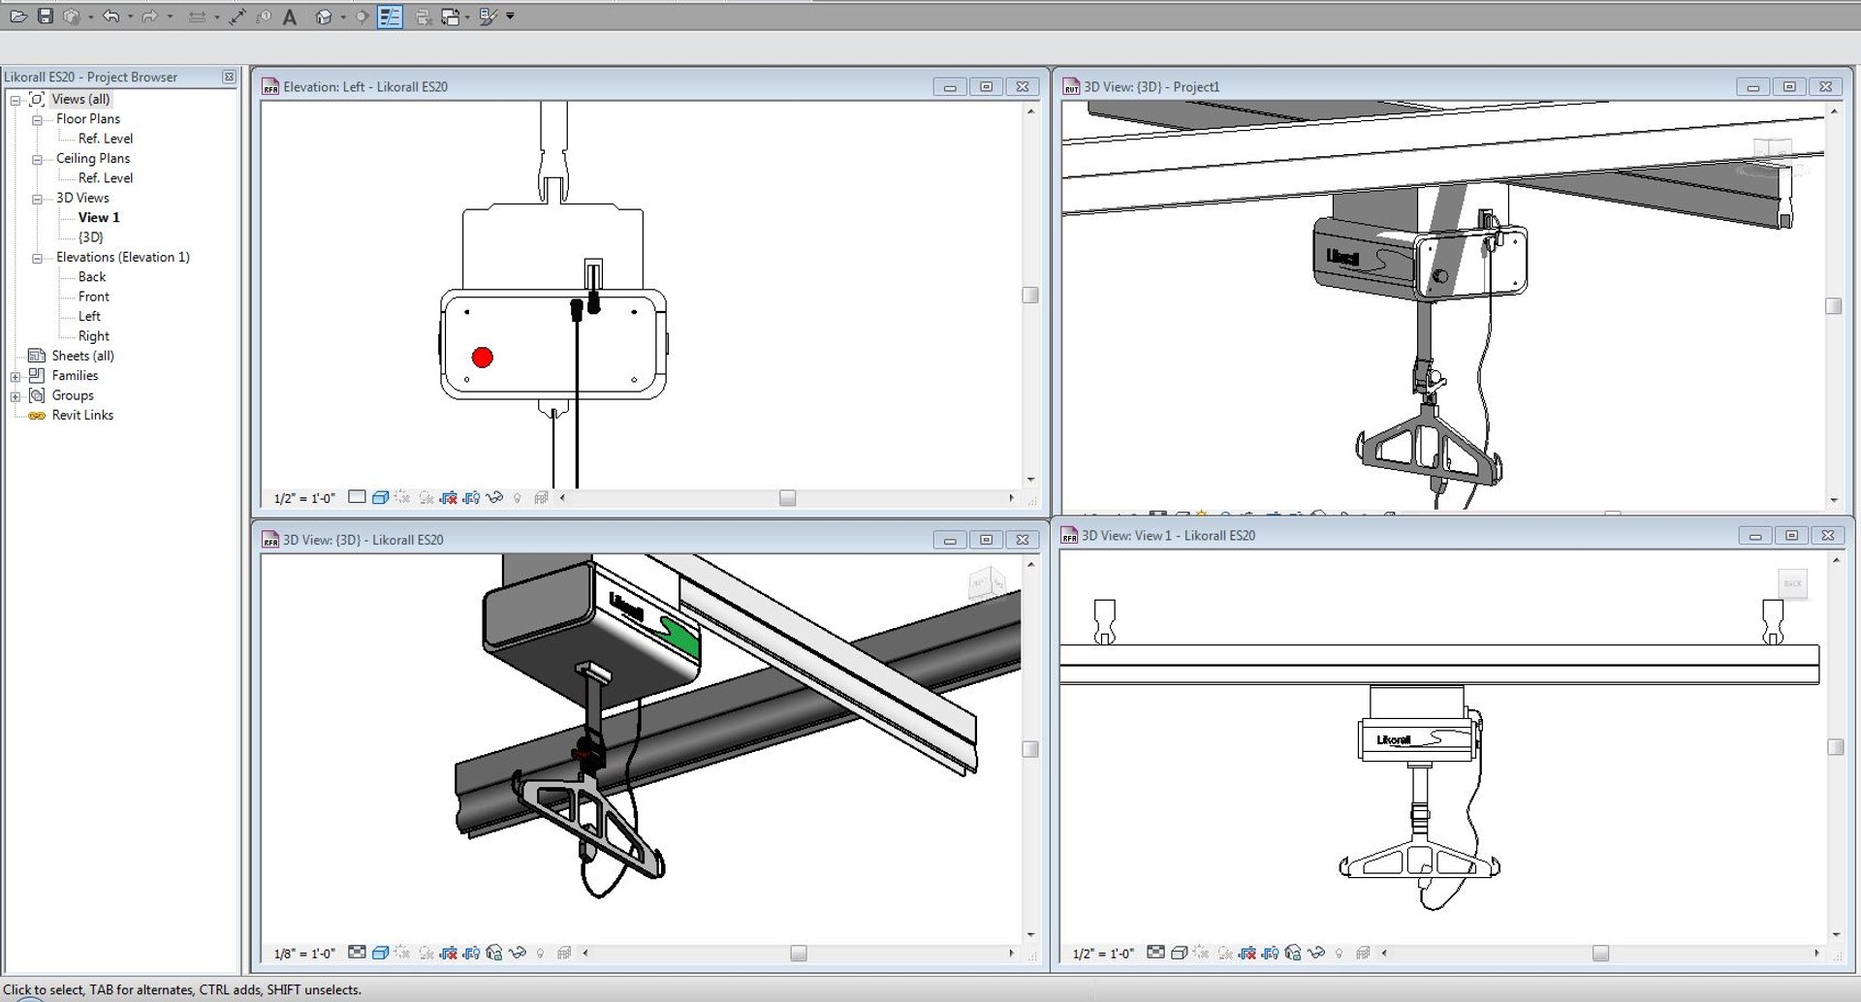Screen dimensions: 1861x1002
Task: Expand the Families tree node
Action: [16, 377]
